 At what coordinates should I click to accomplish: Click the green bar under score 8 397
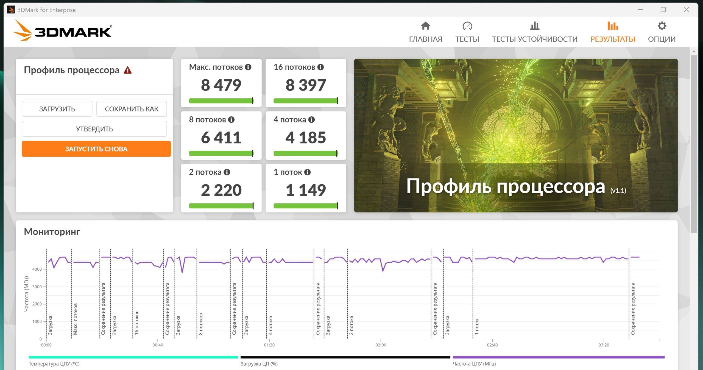click(x=306, y=101)
